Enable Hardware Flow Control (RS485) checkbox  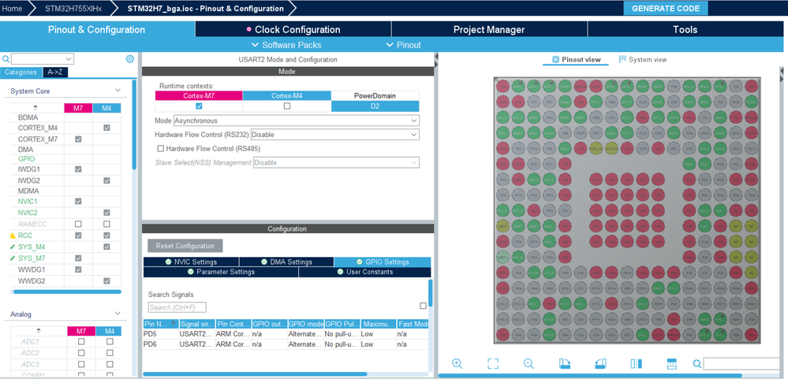coord(161,149)
